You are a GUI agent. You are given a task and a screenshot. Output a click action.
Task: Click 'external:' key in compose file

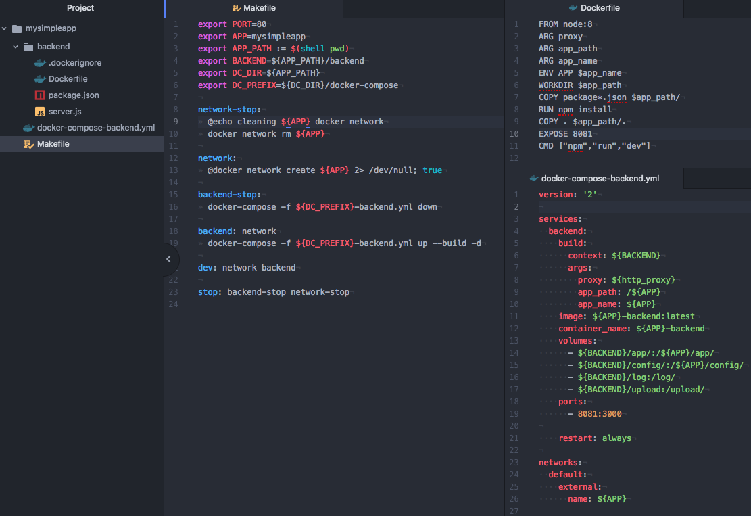(x=579, y=487)
